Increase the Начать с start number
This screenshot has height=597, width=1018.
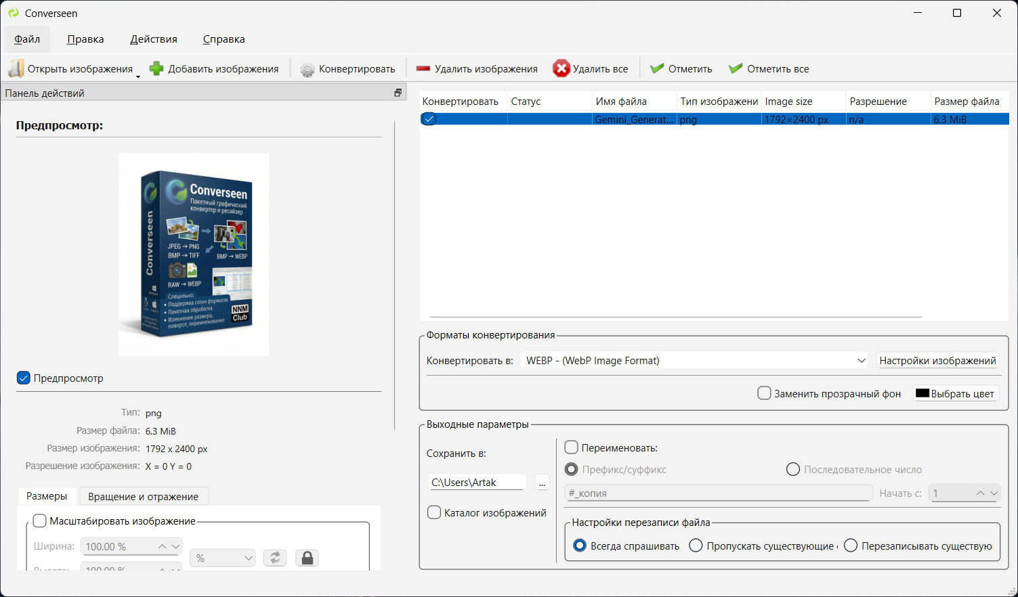pos(980,493)
